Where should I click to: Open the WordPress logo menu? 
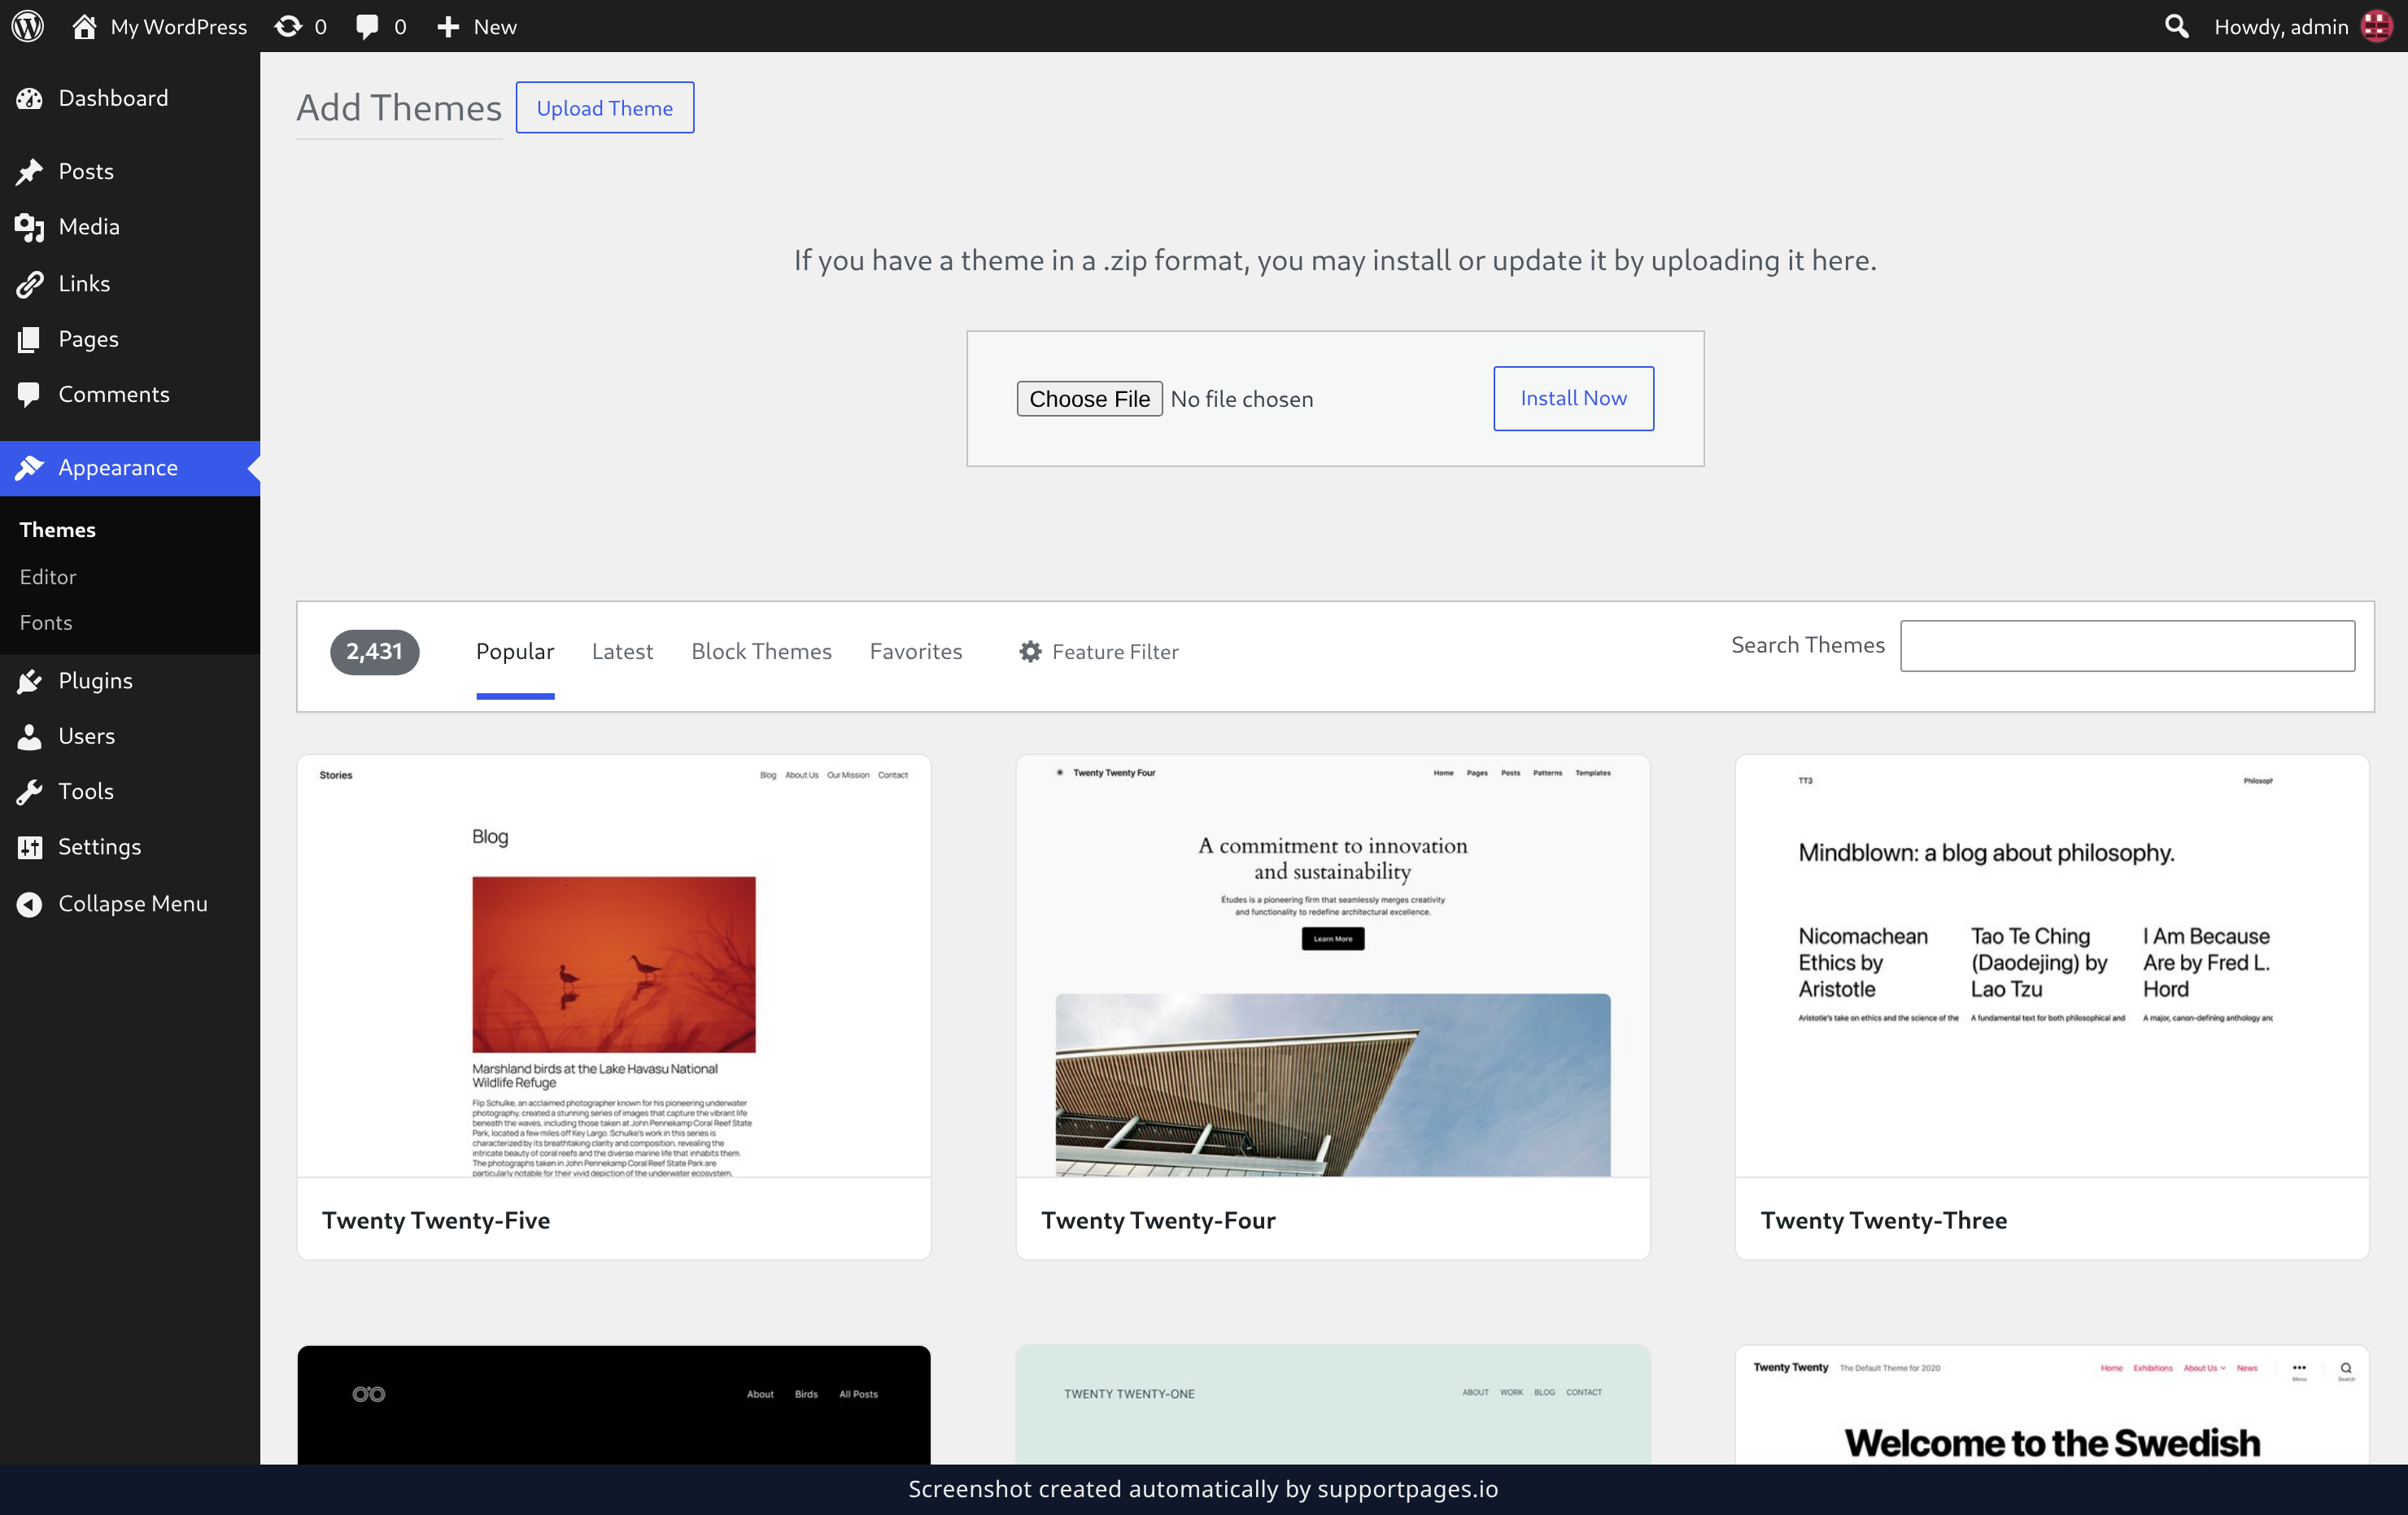[28, 26]
